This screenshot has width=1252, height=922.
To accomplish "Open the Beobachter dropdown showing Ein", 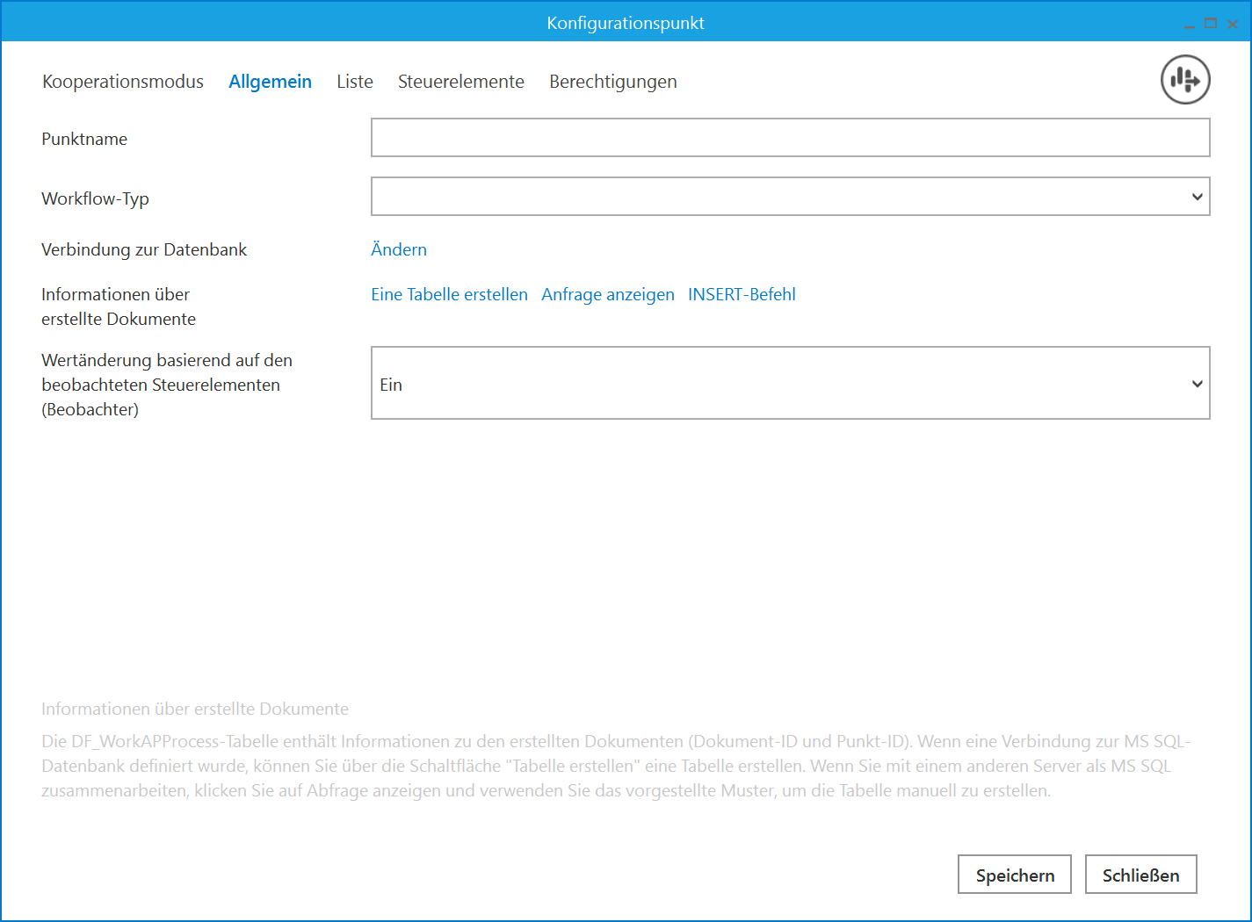I will [790, 383].
